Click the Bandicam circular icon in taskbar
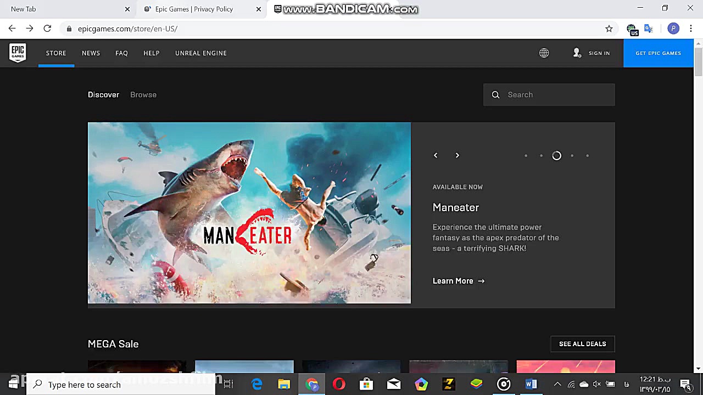The height and width of the screenshot is (395, 703). (x=504, y=385)
